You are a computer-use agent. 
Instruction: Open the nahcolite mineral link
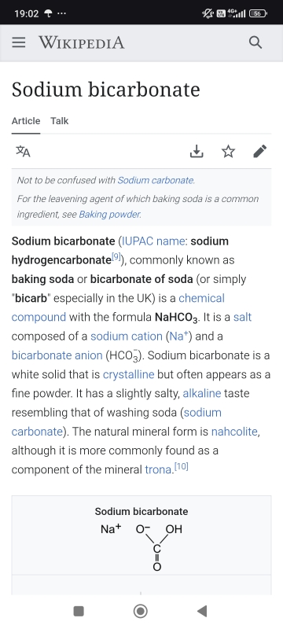234,432
